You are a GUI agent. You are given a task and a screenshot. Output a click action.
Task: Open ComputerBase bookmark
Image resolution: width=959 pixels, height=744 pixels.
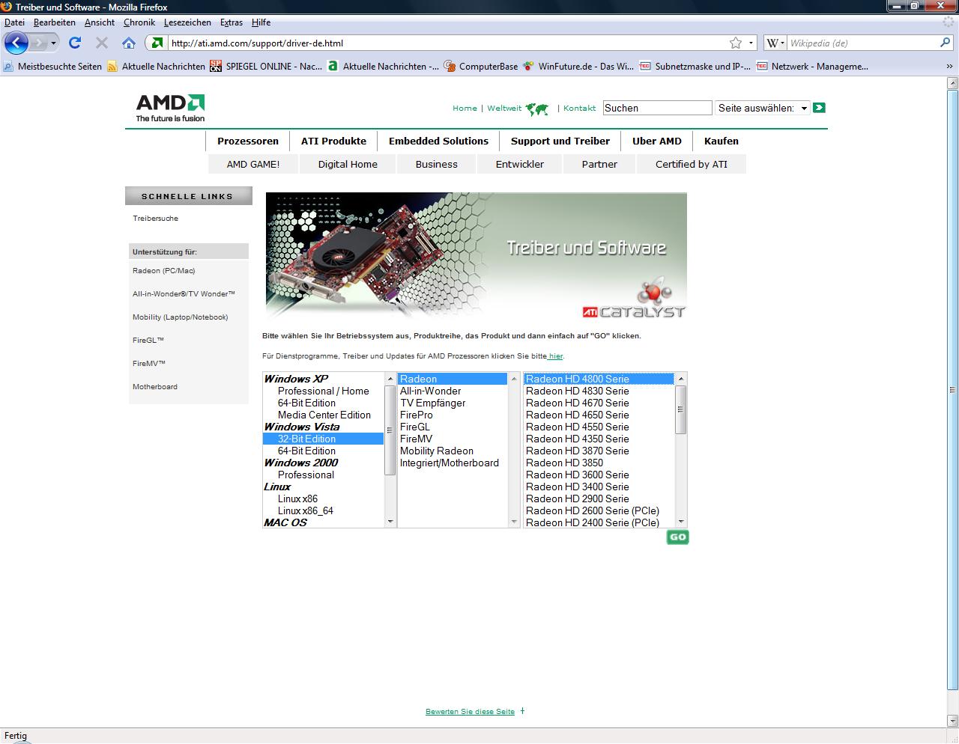pyautogui.click(x=481, y=67)
